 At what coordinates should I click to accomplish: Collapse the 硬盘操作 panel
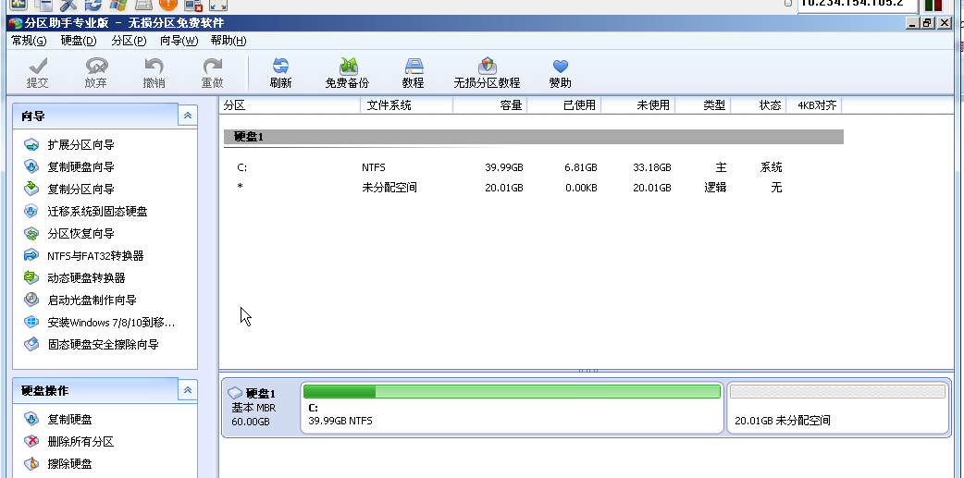pos(187,390)
